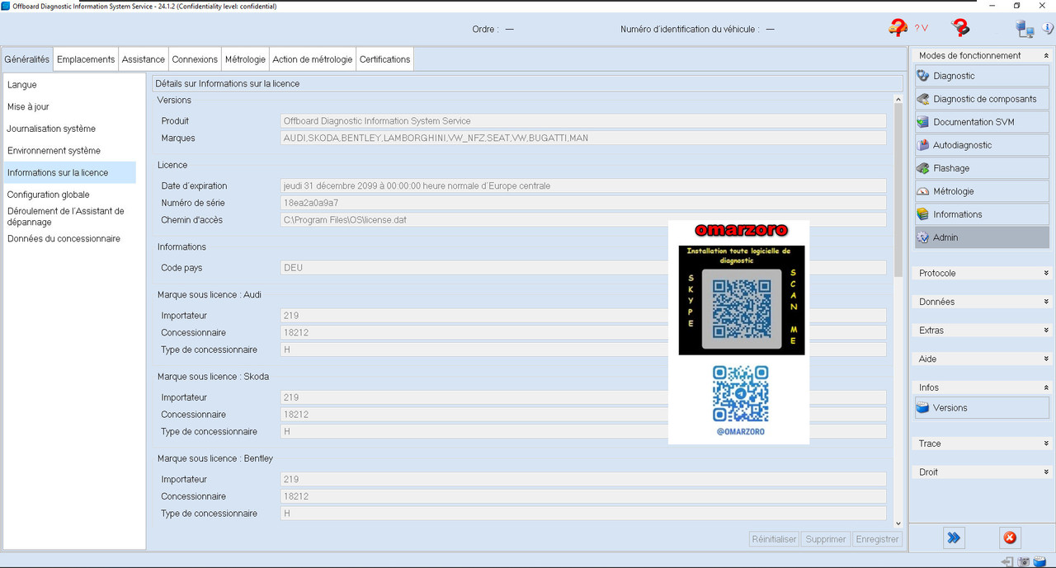Open Flashage mode

(982, 168)
